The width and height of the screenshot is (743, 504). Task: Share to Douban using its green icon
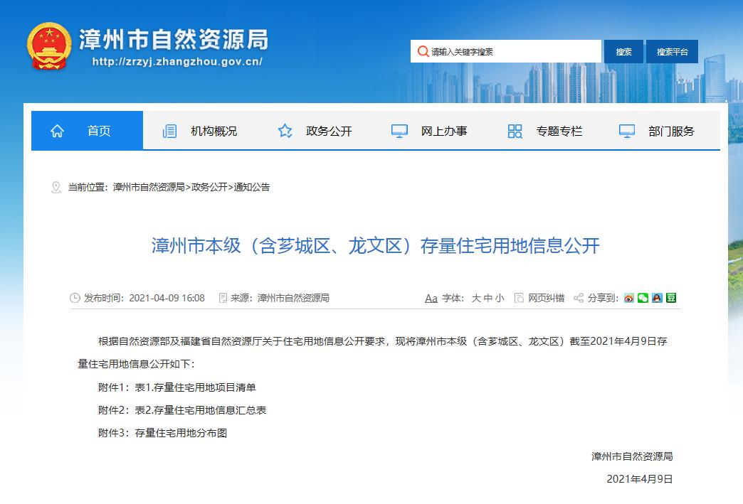[671, 298]
